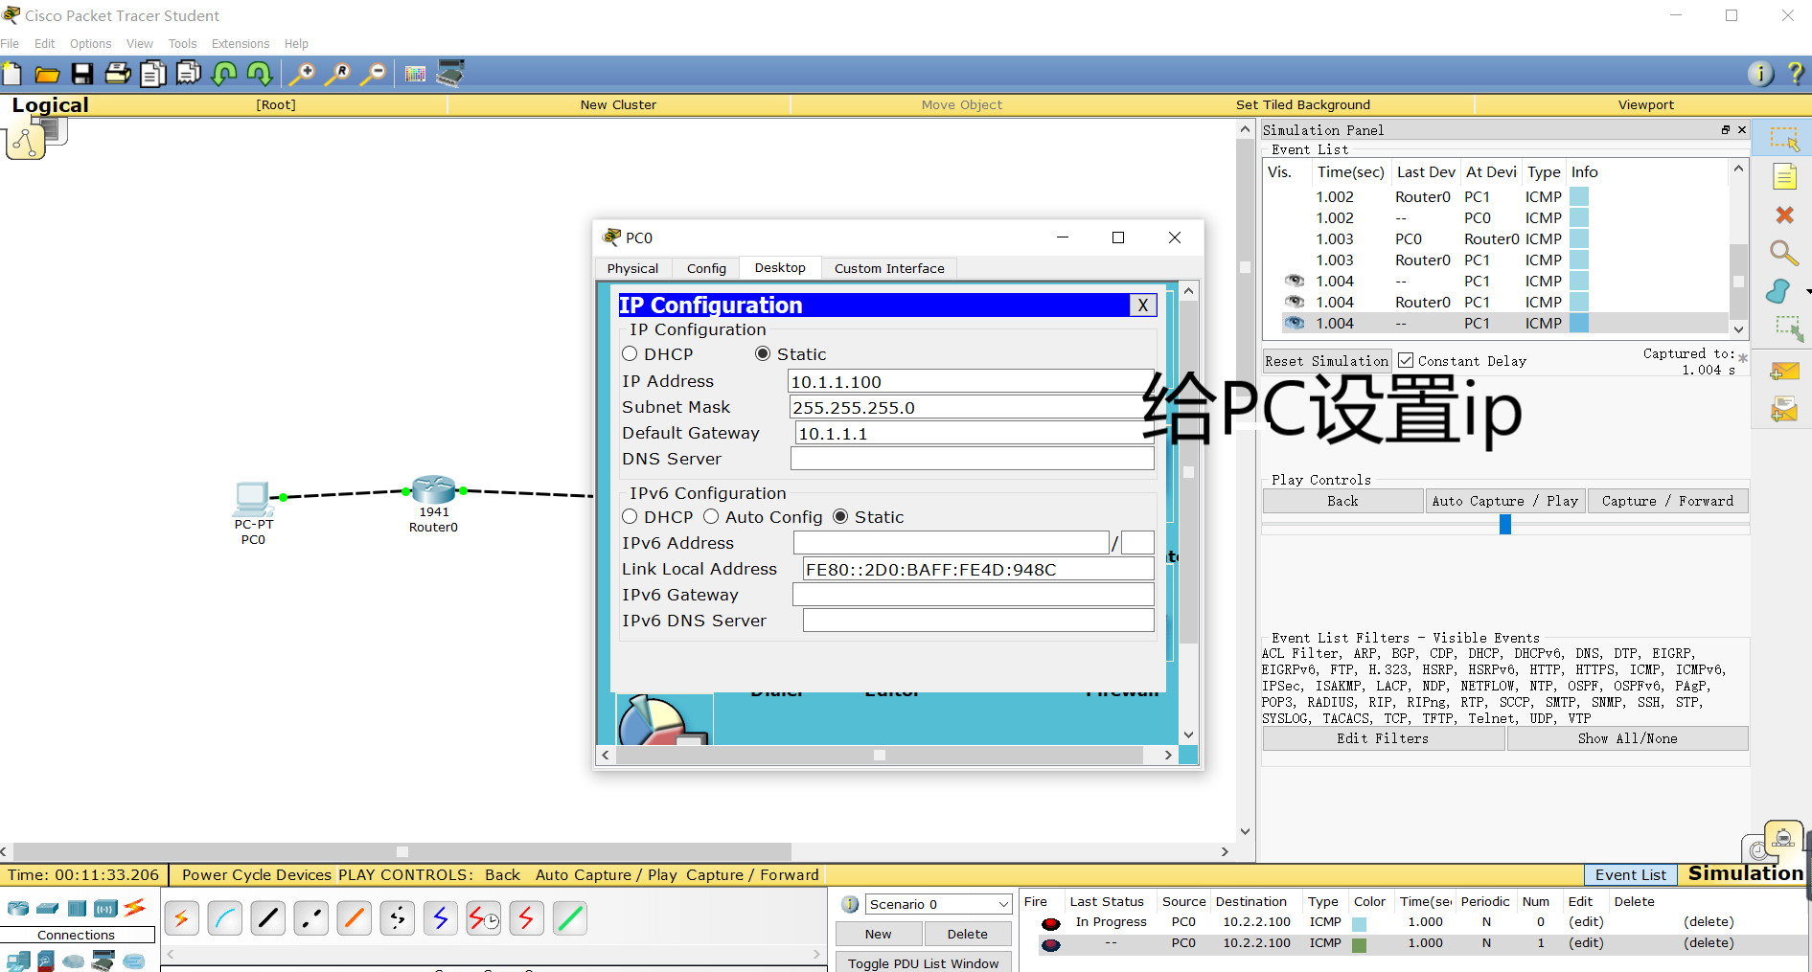Select the Connections lightning category
The width and height of the screenshot is (1812, 972).
(135, 906)
